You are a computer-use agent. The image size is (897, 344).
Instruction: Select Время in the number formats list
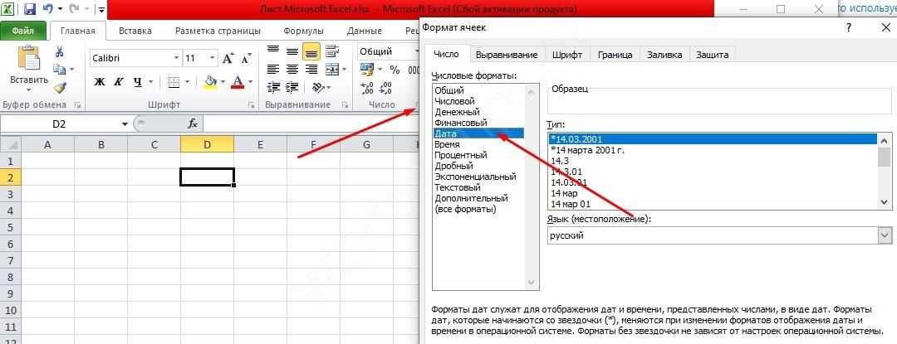coord(449,144)
